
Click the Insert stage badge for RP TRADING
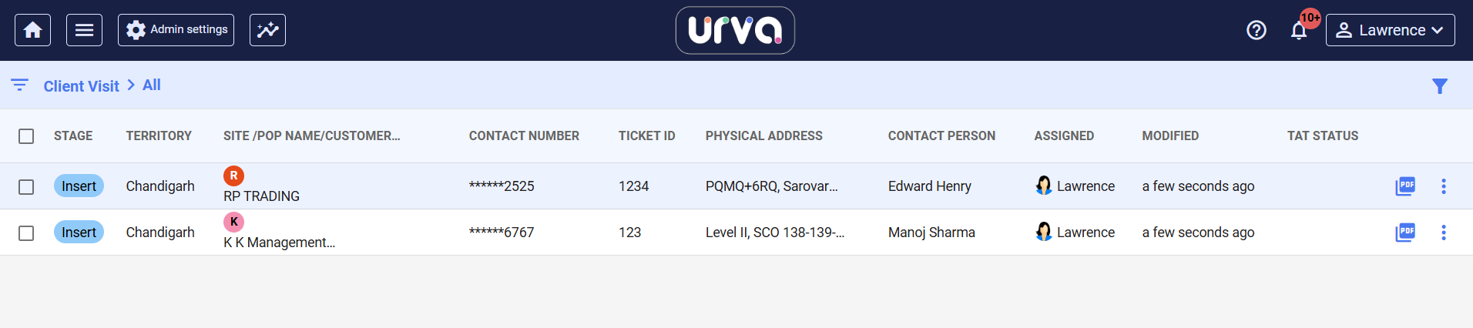(x=79, y=186)
